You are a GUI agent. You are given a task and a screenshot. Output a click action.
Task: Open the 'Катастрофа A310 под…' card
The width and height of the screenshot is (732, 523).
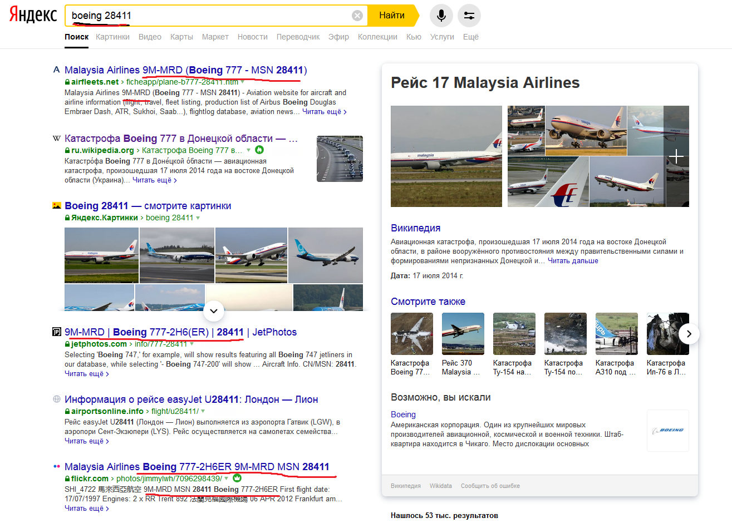coord(616,345)
